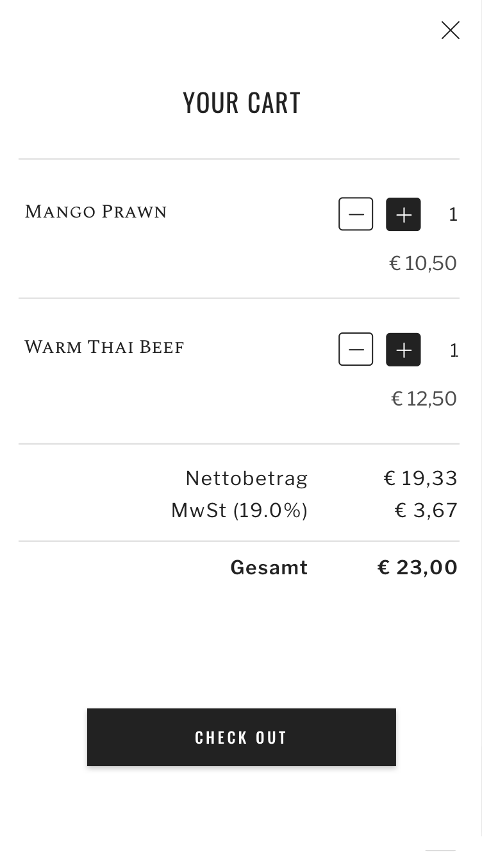Click the Warm Thai Beef item name
Screen dimensions: 482x856
104,347
